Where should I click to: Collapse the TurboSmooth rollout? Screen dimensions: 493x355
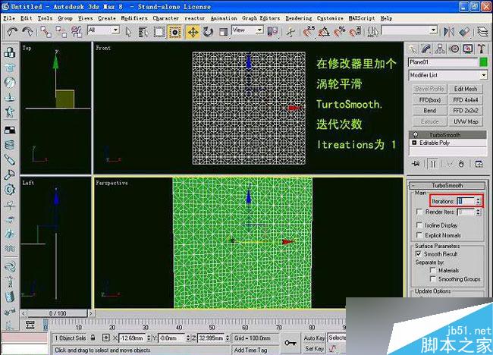click(447, 185)
